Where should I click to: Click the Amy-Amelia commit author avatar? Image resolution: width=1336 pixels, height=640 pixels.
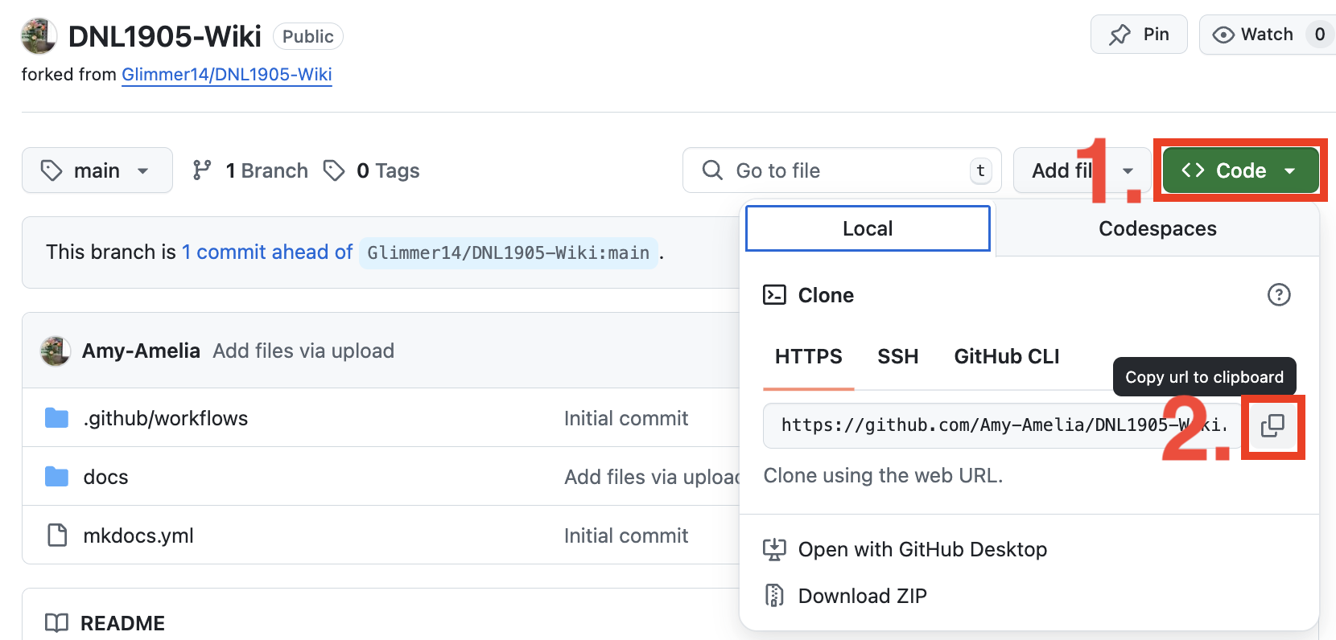[x=56, y=351]
